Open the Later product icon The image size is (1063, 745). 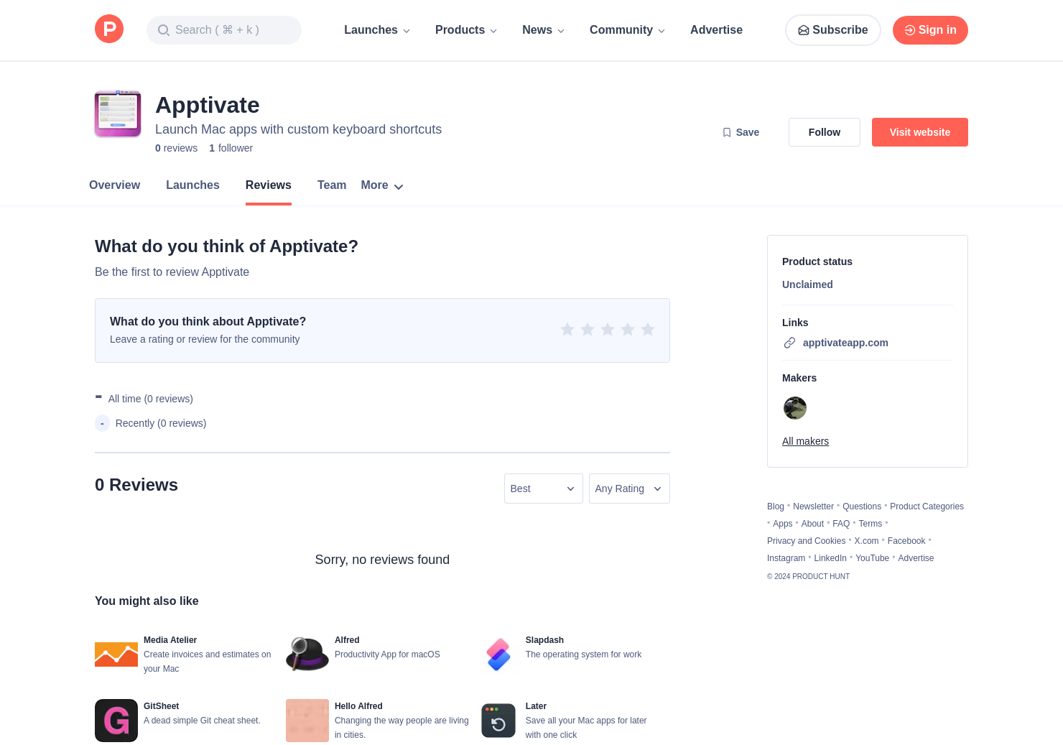[498, 720]
